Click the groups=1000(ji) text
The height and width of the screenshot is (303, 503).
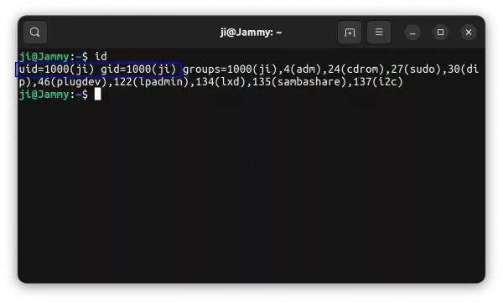click(230, 69)
